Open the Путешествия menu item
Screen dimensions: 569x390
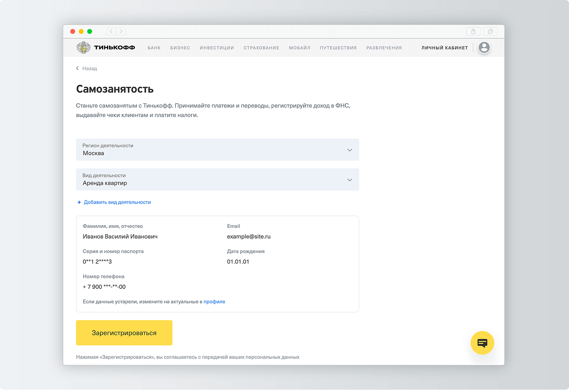coord(339,48)
